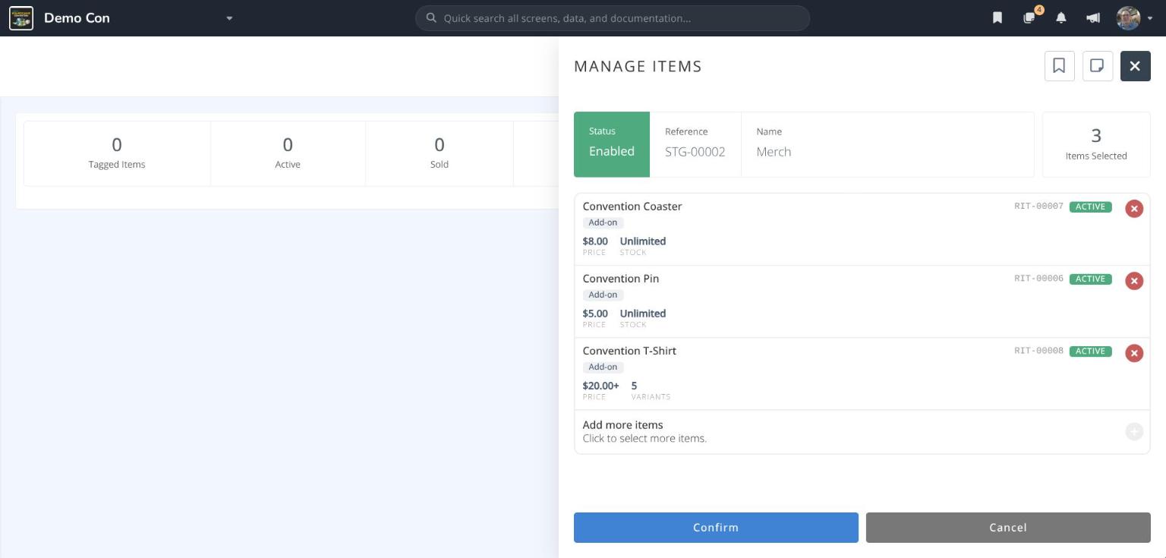Click the reference code RIT-00006

pos(1038,279)
